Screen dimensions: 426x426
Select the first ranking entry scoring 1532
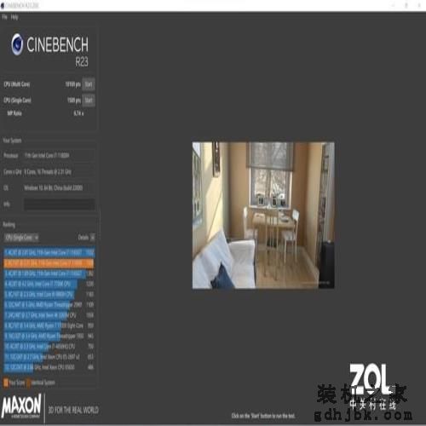click(x=49, y=252)
